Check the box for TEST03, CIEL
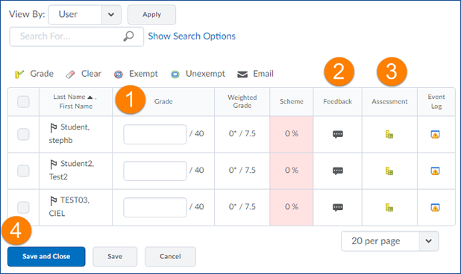461x274 pixels. [23, 208]
